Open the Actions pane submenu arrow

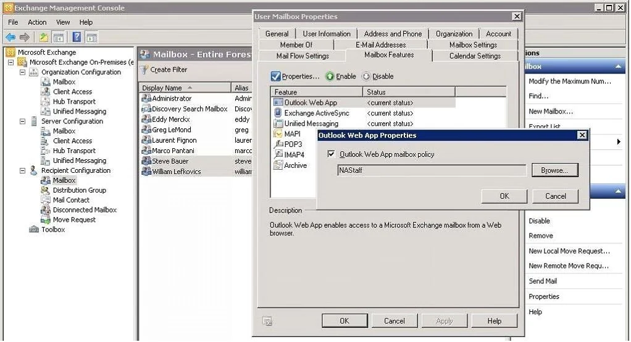(x=619, y=141)
